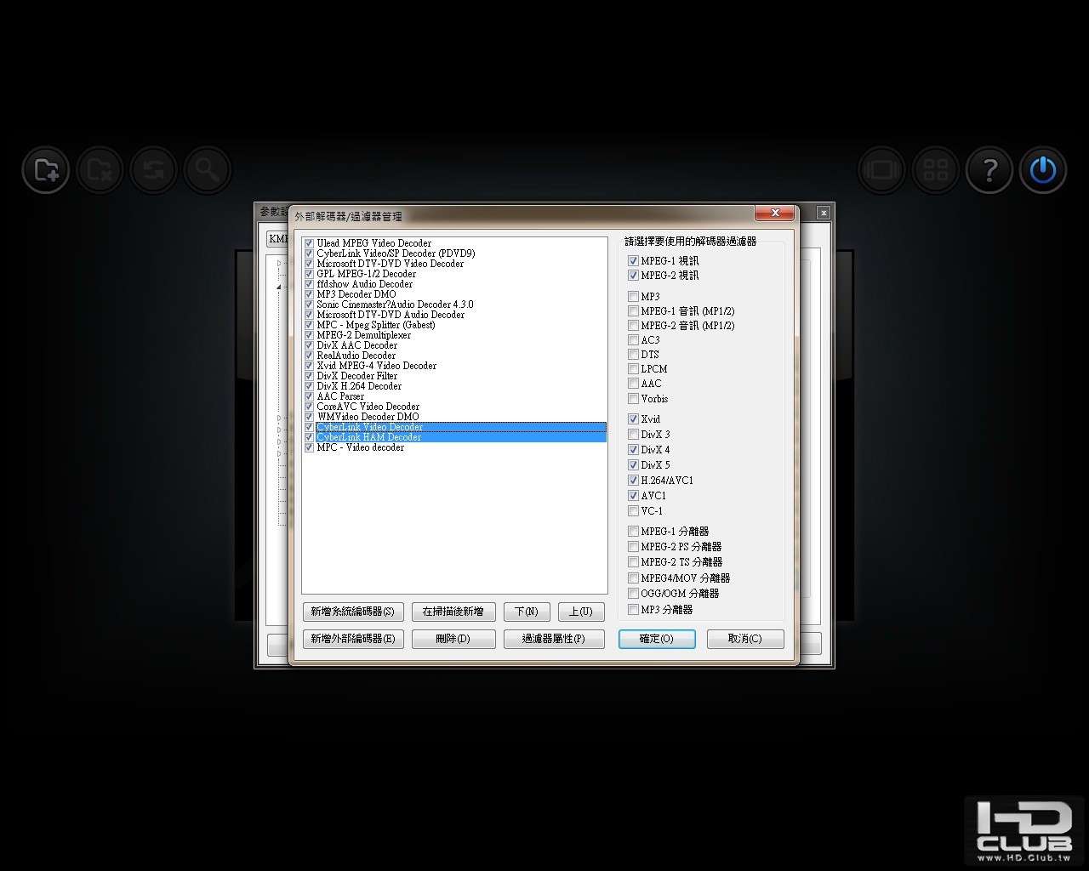Enable the DivX 3 checkbox

pyautogui.click(x=633, y=435)
